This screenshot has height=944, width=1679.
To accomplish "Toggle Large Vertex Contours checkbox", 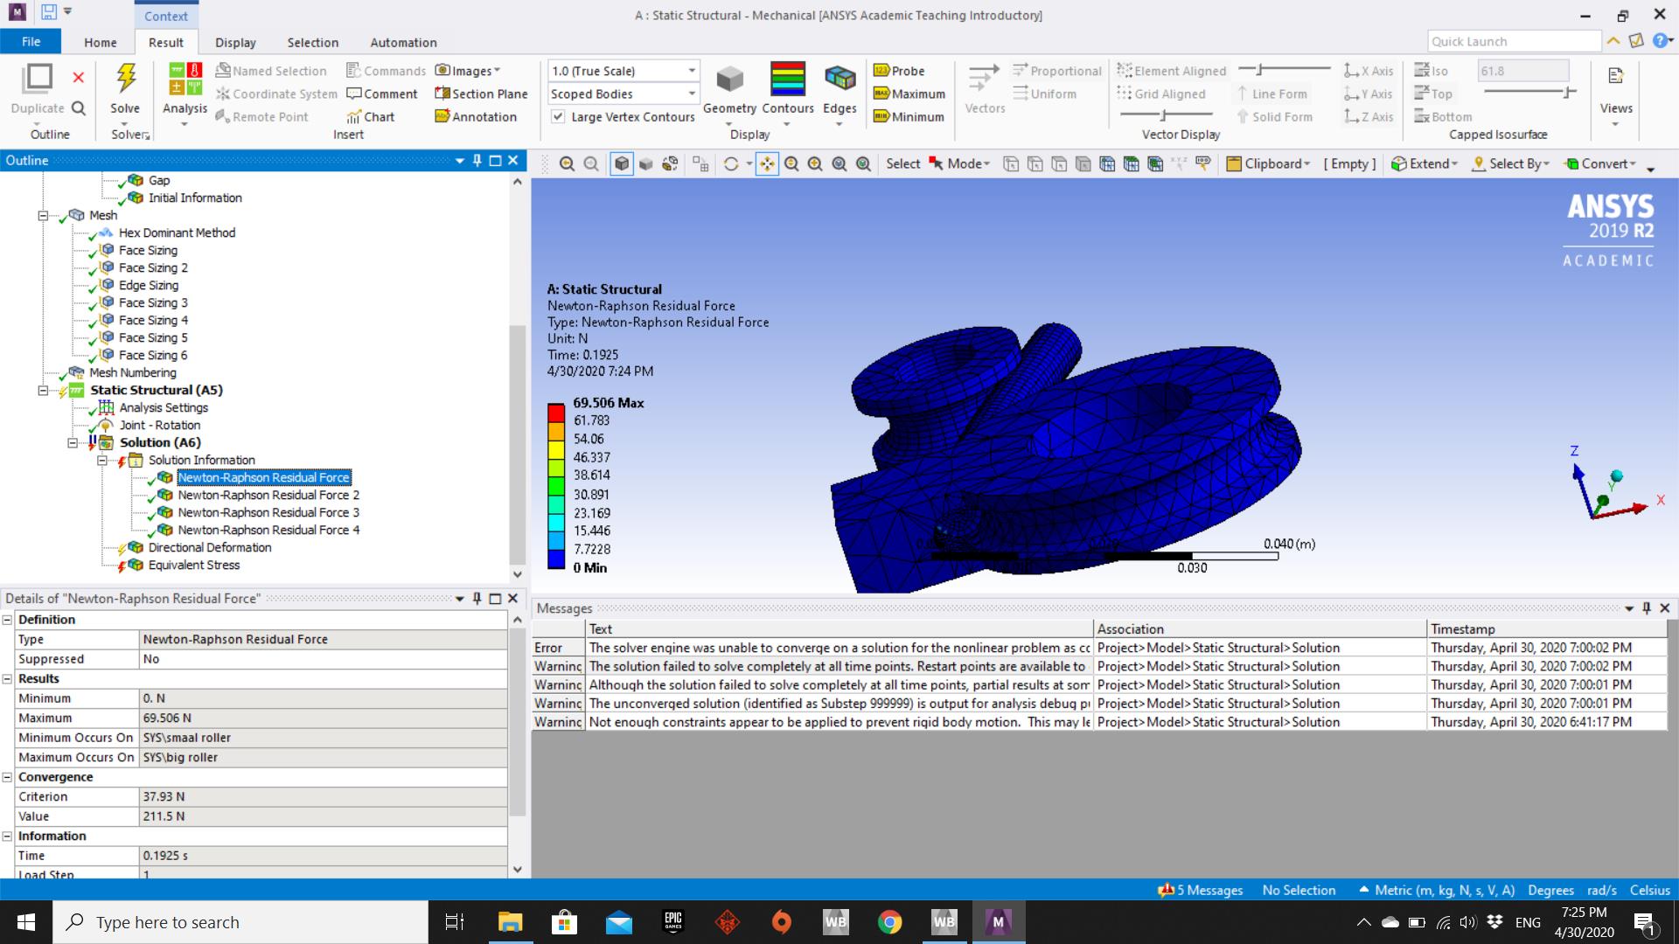I will (557, 116).
